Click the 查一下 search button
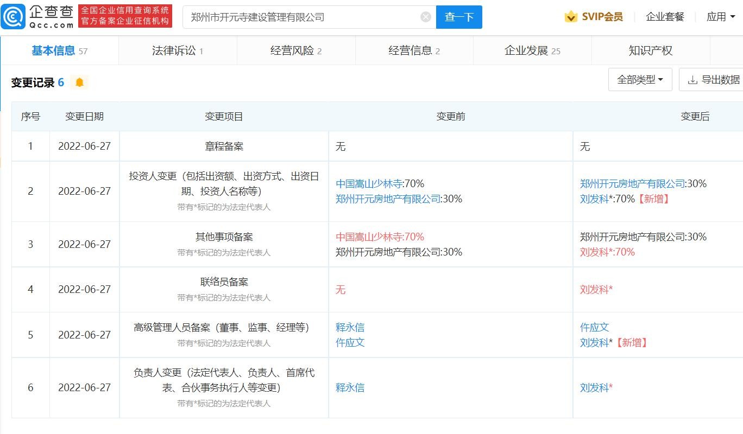The image size is (743, 434). [459, 17]
